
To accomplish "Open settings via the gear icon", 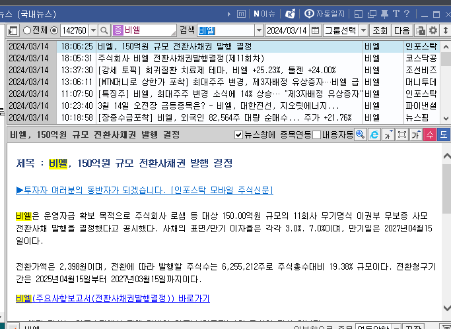I will coord(433,30).
